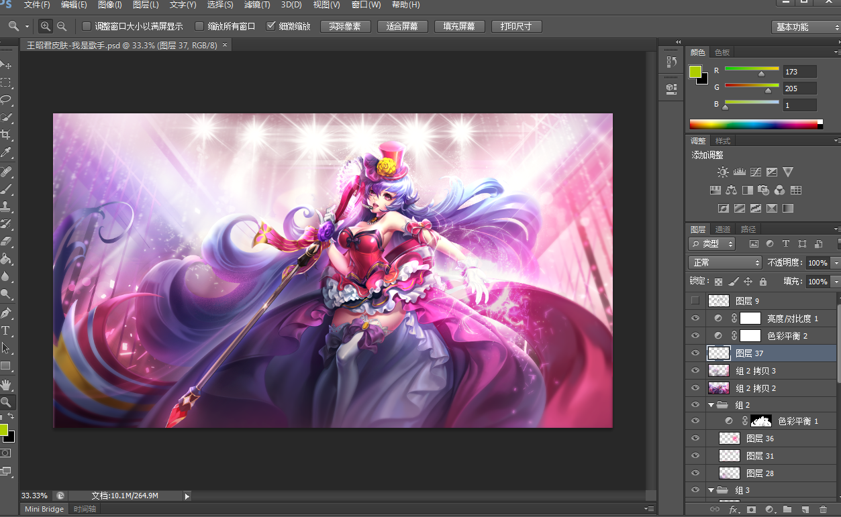Open the 基本功能 workspace dropdown

(x=805, y=27)
